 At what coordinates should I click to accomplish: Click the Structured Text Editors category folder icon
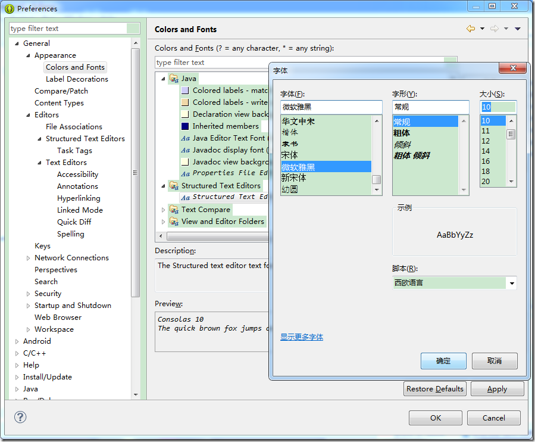tap(174, 186)
